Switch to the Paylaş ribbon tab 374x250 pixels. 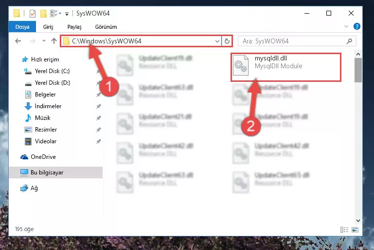tap(74, 27)
